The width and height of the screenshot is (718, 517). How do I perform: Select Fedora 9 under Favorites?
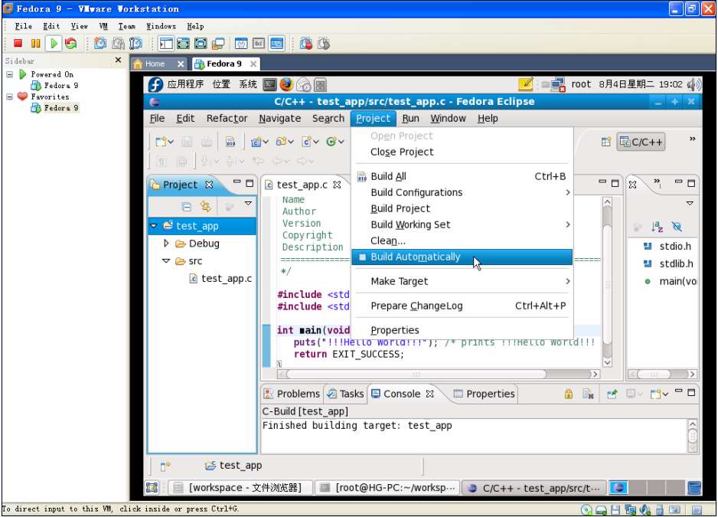[x=55, y=108]
